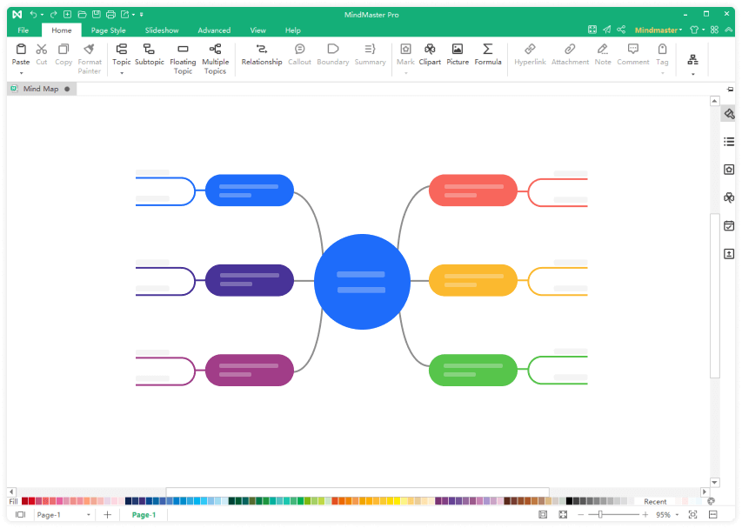Open the Mindmaster account dropdown
Screen dimensions: 742x528
point(658,30)
